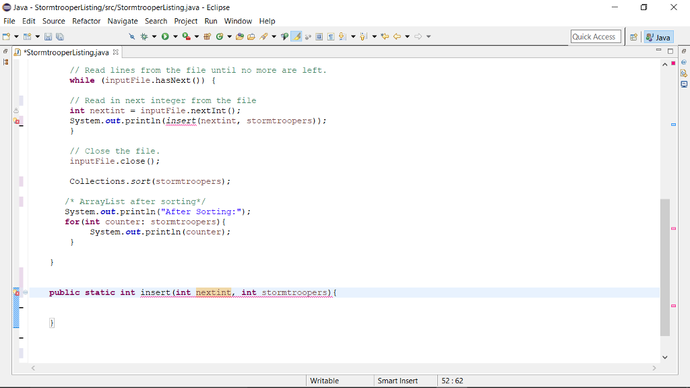The width and height of the screenshot is (690, 388).
Task: Open the Navigate menu
Action: pyautogui.click(x=123, y=21)
